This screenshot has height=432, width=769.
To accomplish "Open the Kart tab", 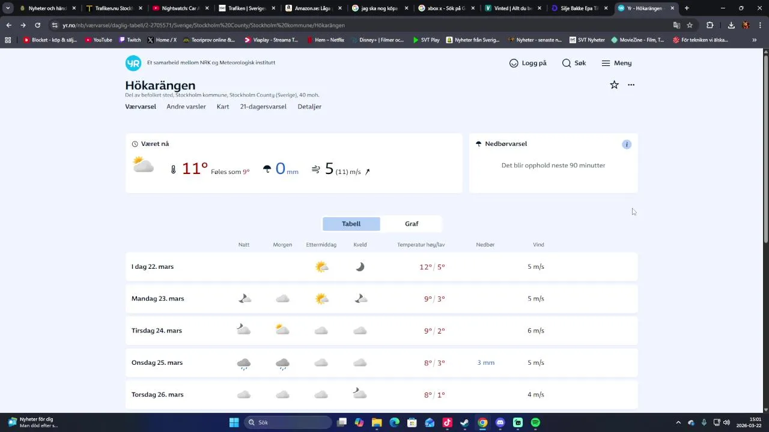I will (223, 107).
